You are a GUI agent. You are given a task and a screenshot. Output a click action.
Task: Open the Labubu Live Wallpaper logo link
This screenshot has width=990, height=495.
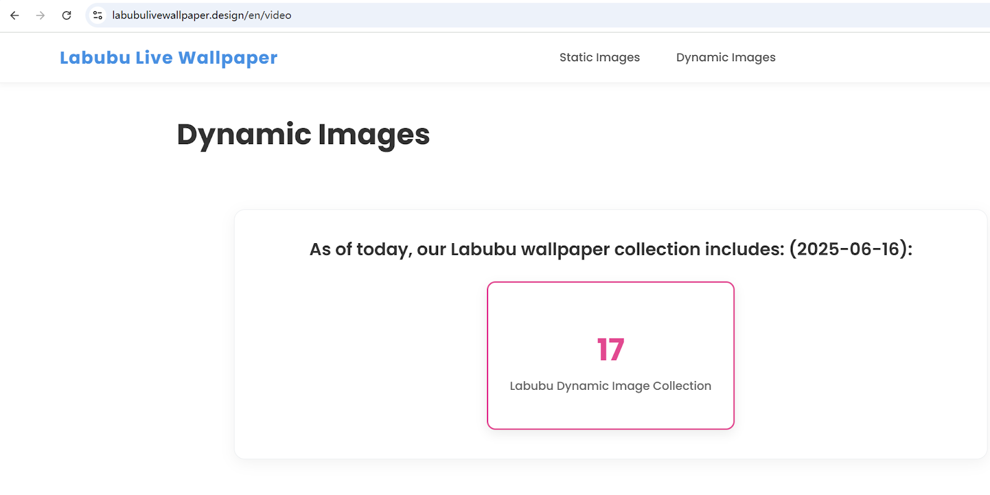click(x=168, y=58)
